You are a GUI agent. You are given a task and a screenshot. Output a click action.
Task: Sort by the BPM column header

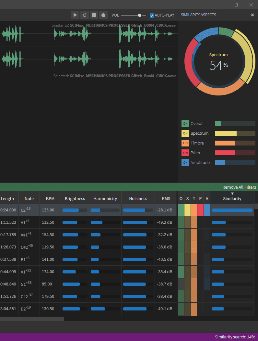[50, 198]
